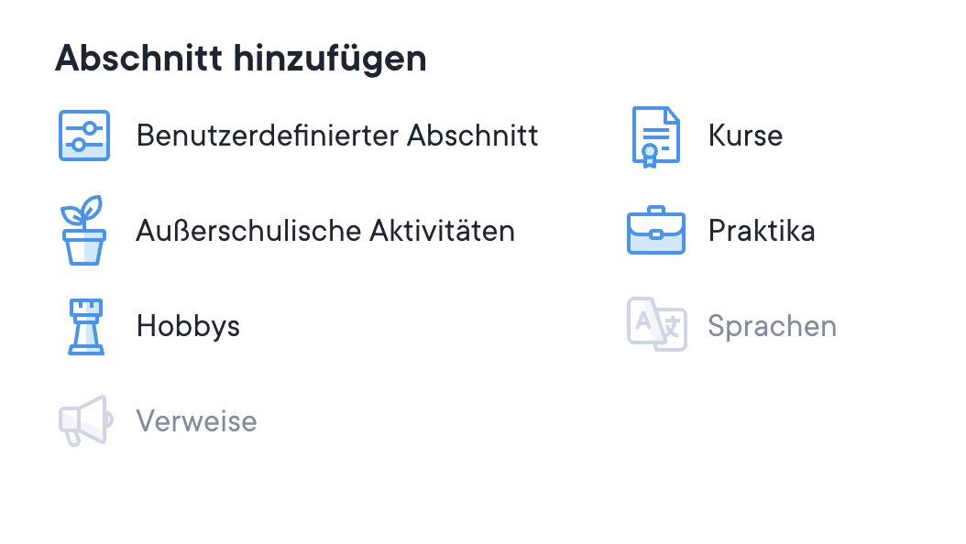Click the Abschnitt hinzufügen heading
The width and height of the screenshot is (966, 544).
click(241, 59)
